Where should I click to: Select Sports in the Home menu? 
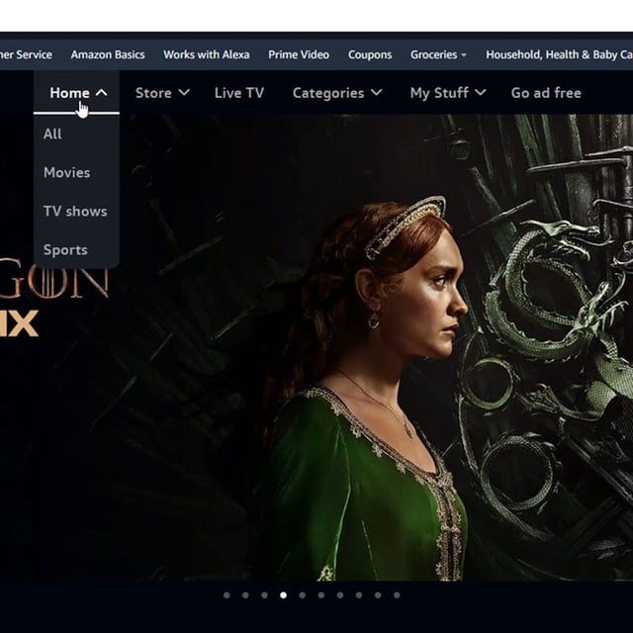[65, 250]
